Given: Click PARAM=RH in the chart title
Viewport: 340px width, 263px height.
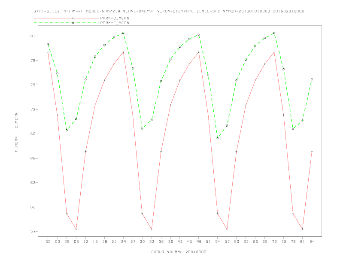Looking at the screenshot, I should (x=73, y=11).
